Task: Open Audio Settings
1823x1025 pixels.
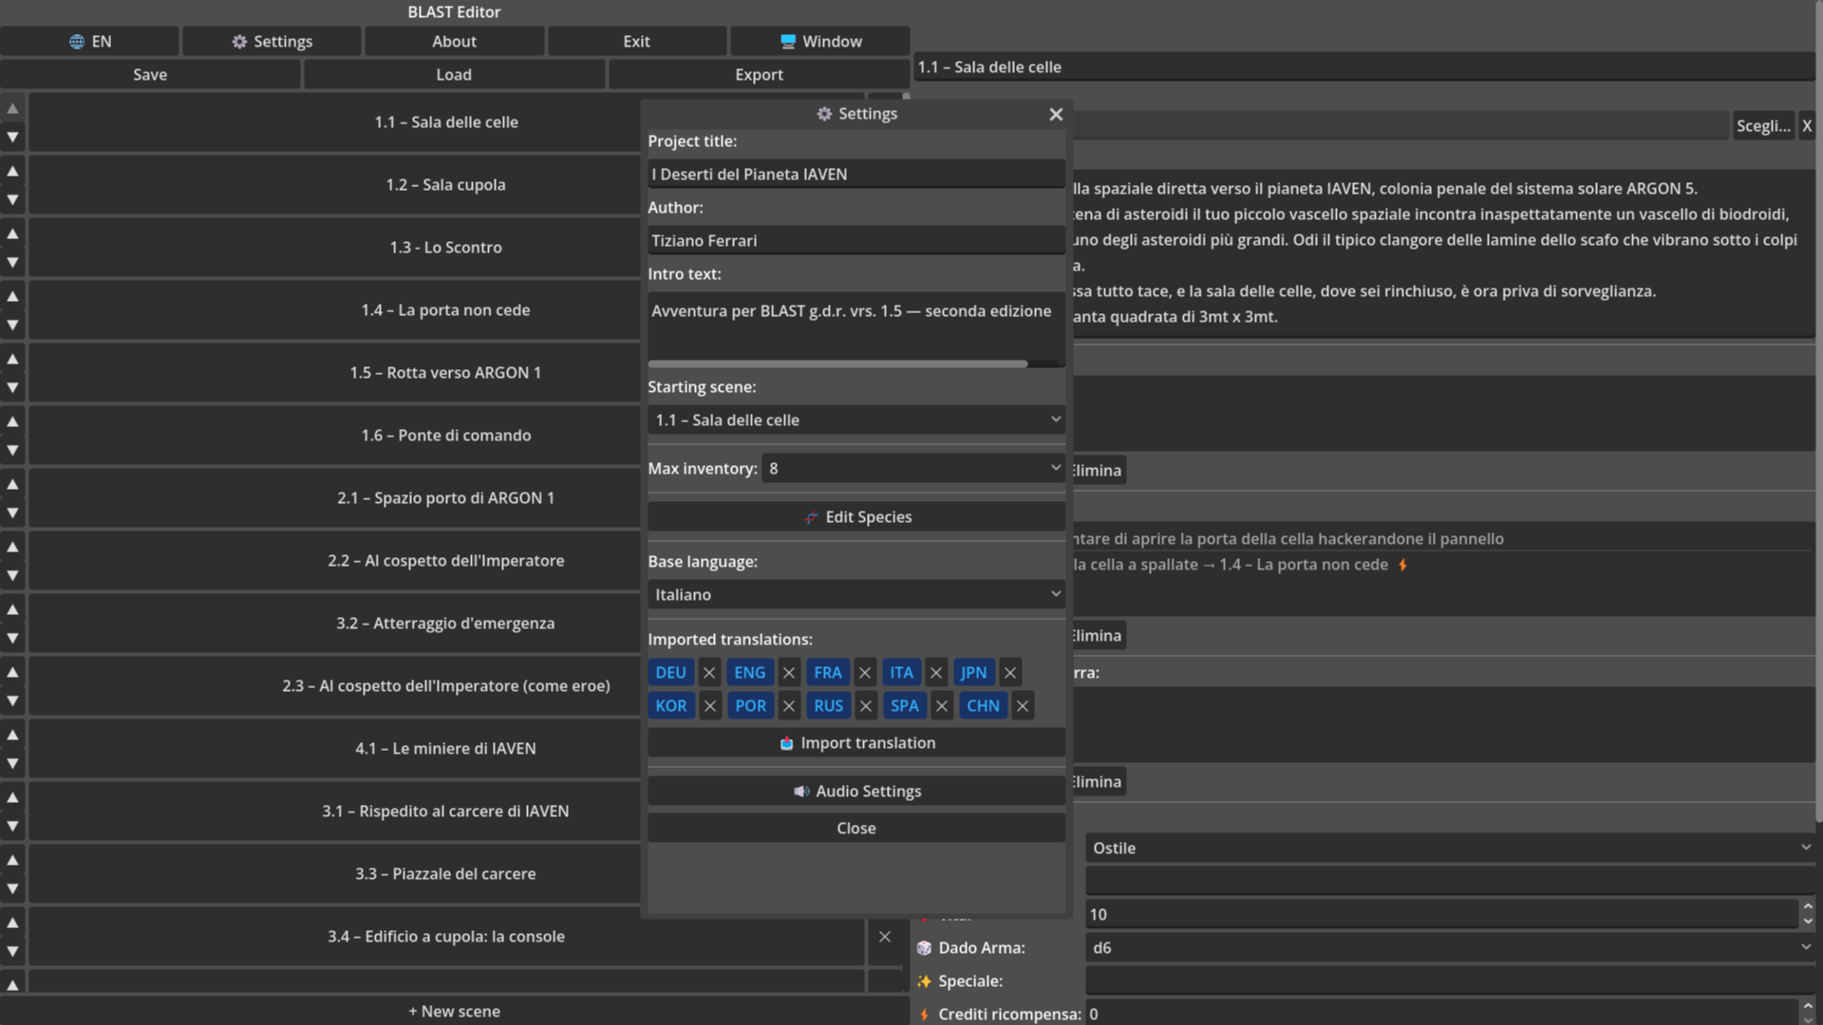Action: click(x=855, y=792)
